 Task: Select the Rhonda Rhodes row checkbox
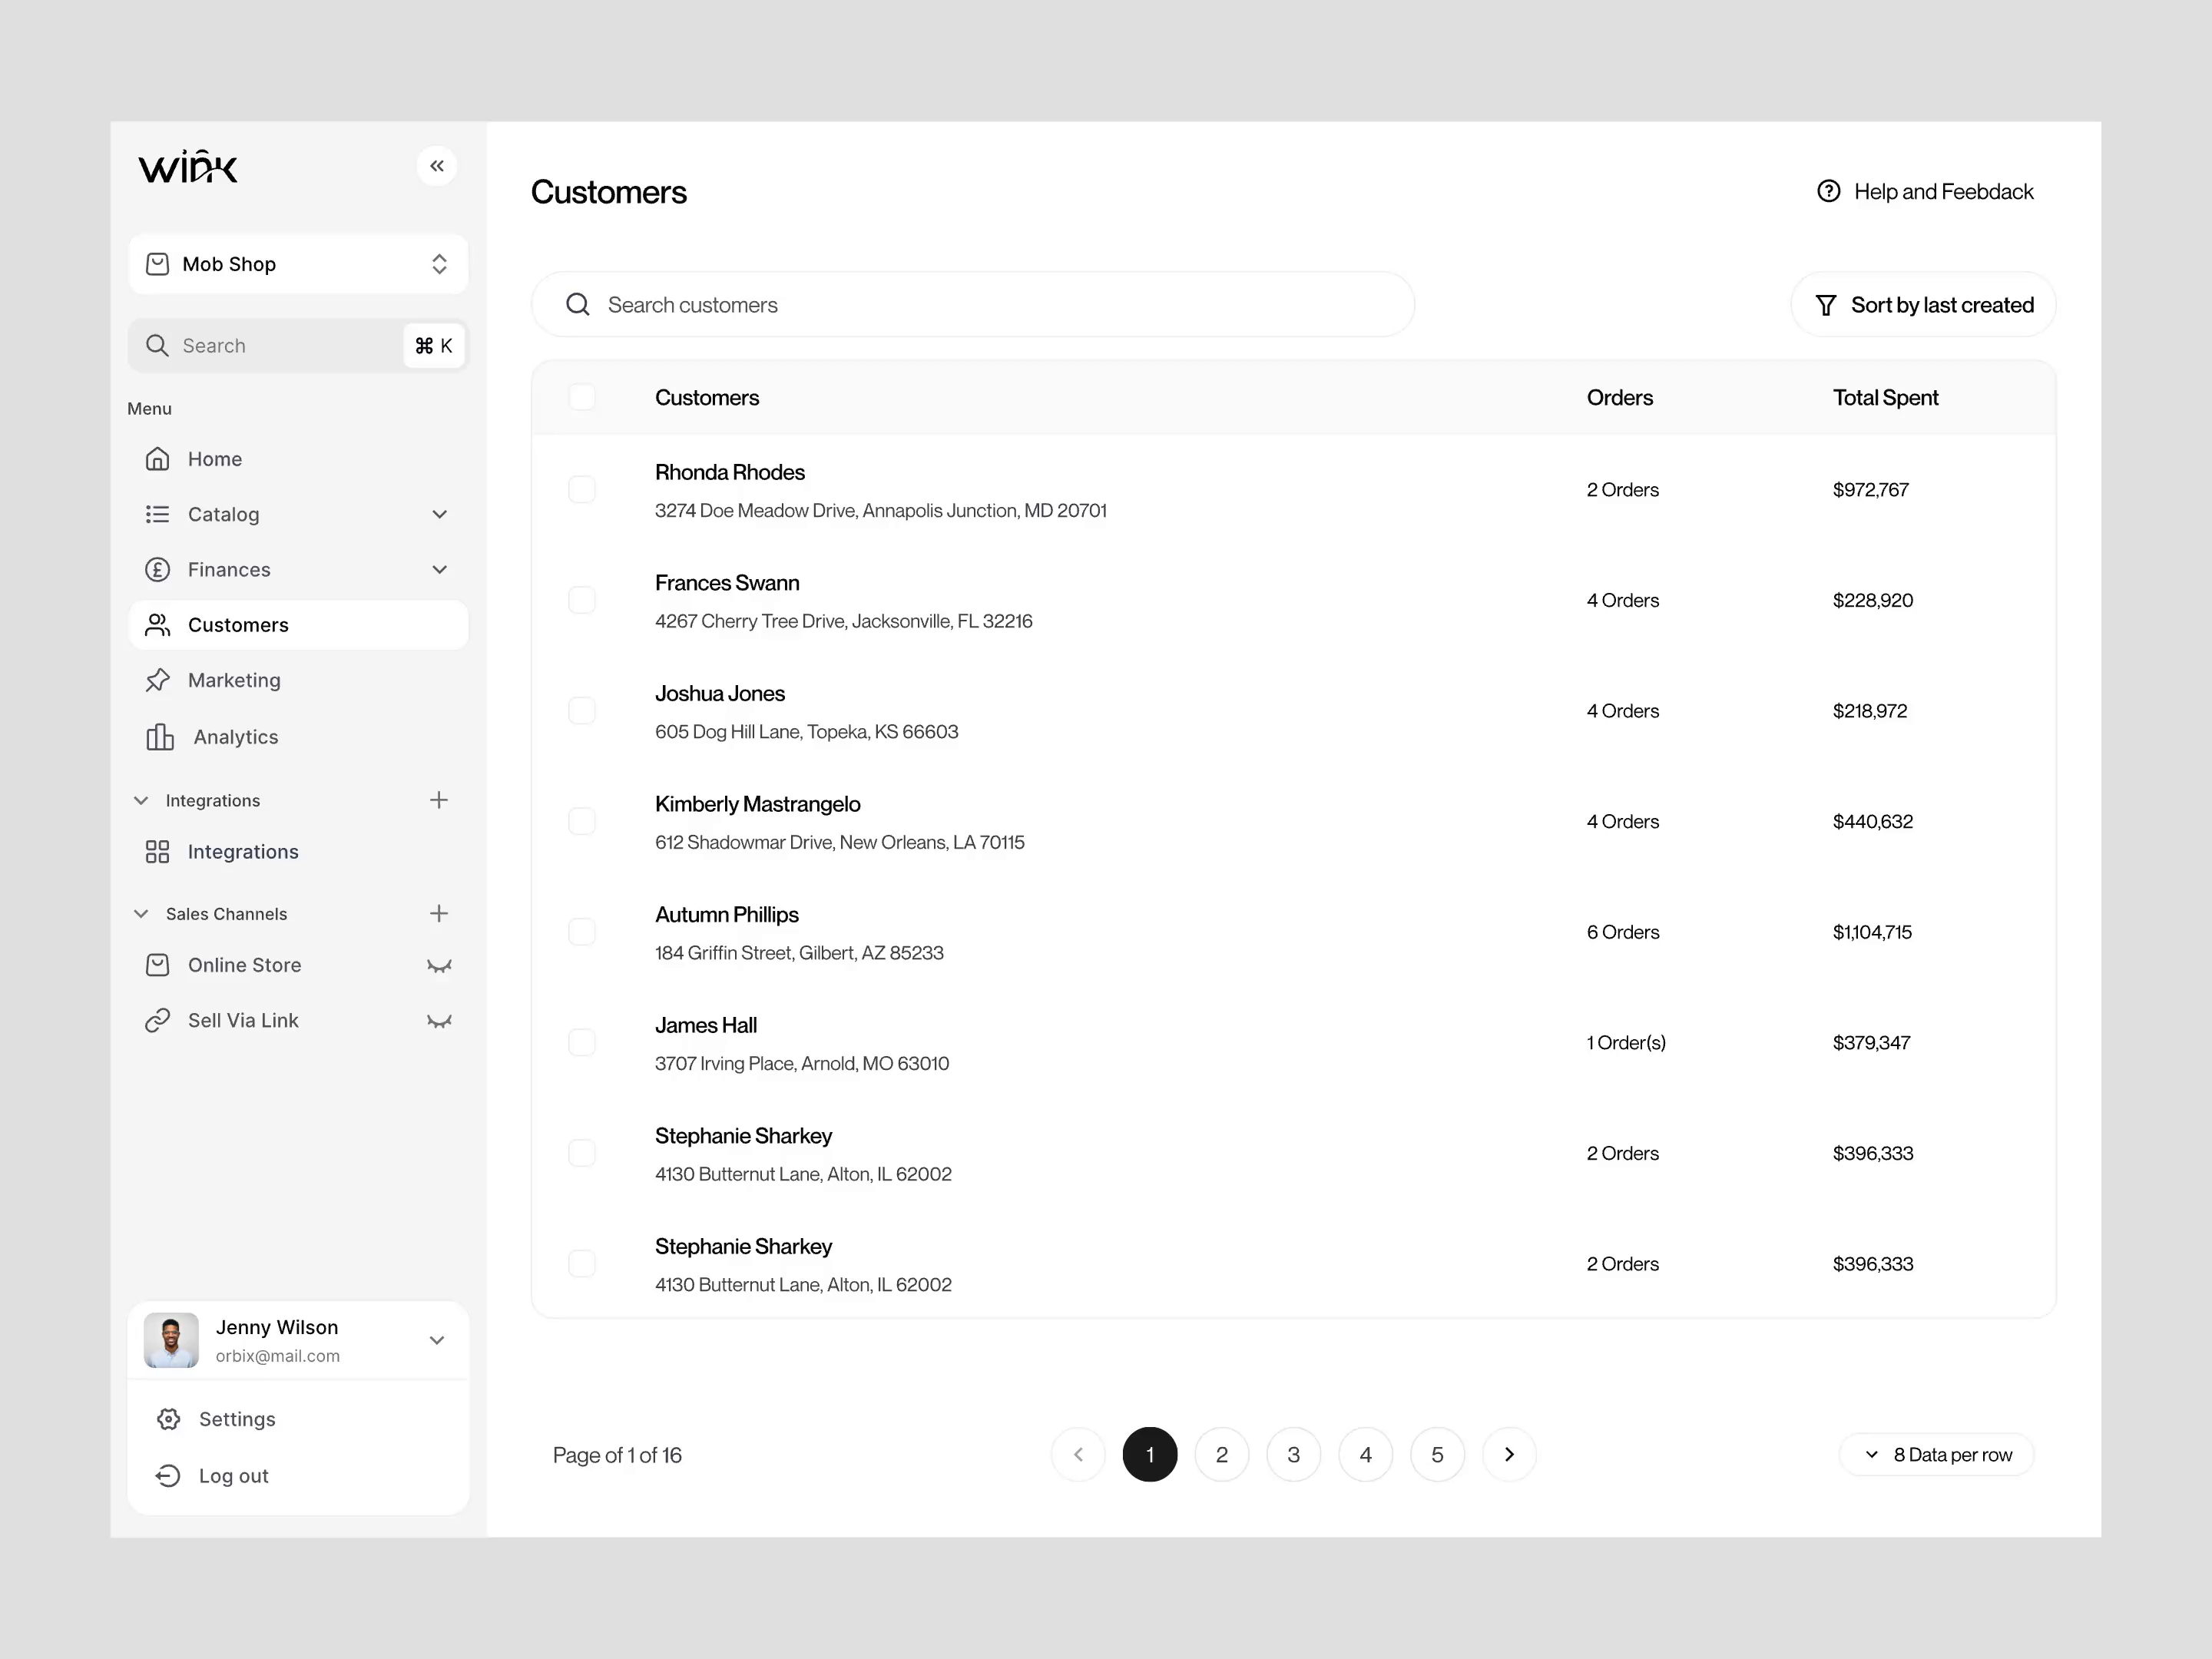(582, 489)
